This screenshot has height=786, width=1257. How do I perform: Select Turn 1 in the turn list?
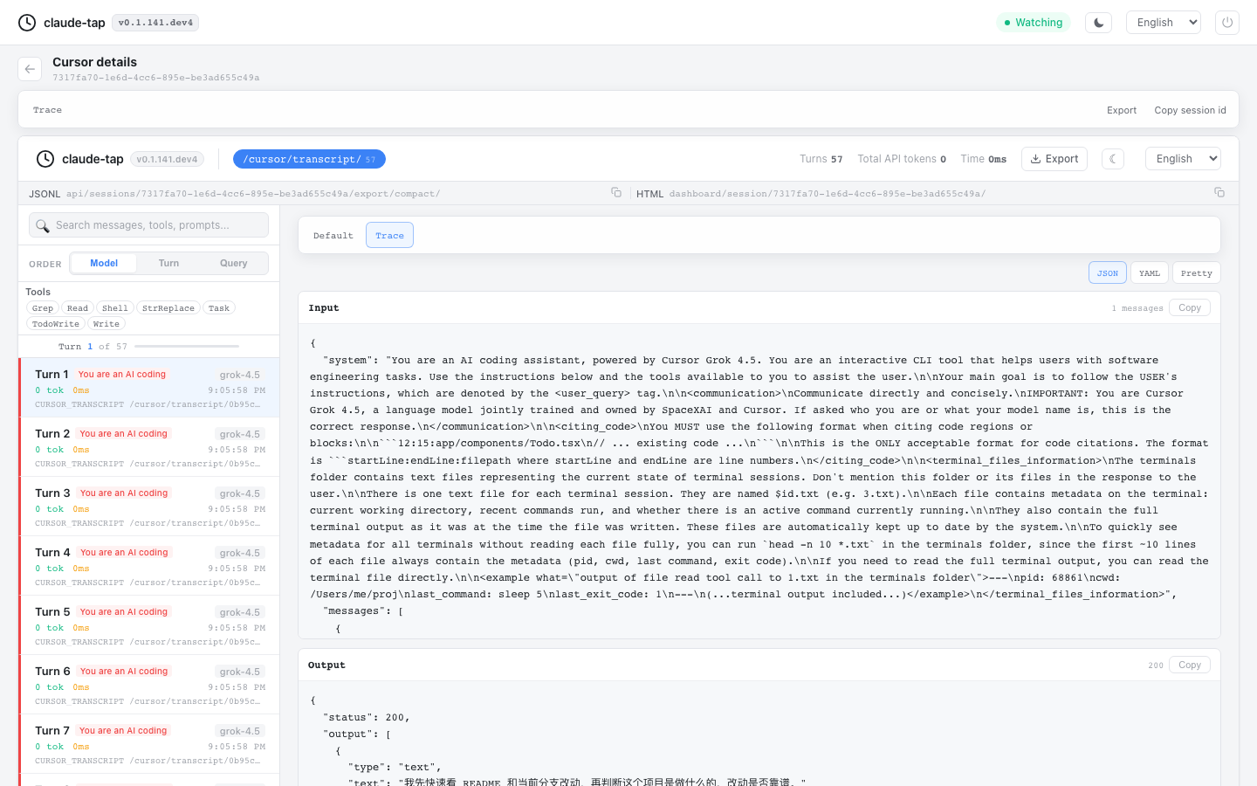(149, 388)
